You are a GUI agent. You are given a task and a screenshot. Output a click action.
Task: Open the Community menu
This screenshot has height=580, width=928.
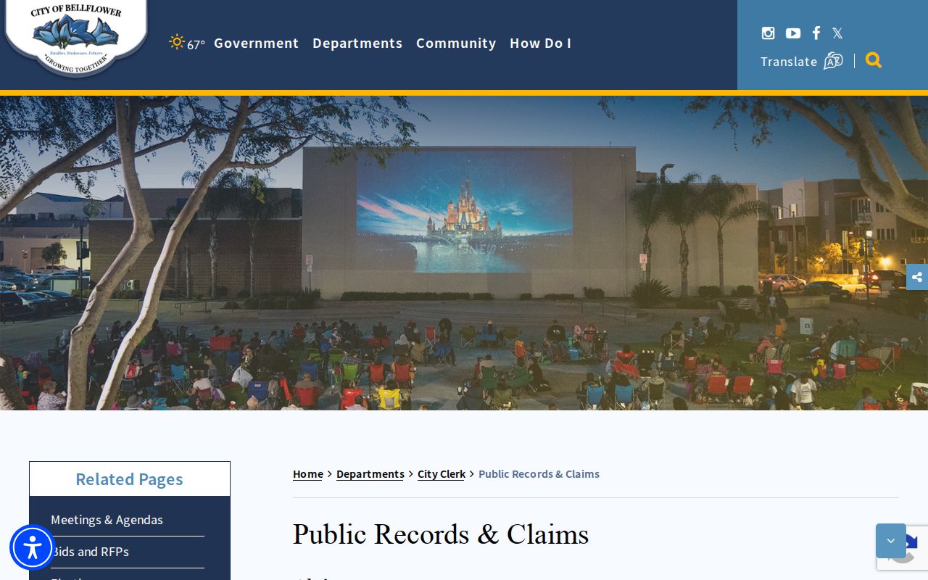(x=456, y=43)
